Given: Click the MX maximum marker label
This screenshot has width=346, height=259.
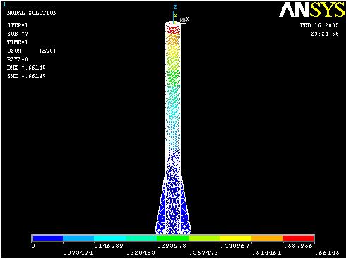Looking at the screenshot, I should tap(182, 20).
